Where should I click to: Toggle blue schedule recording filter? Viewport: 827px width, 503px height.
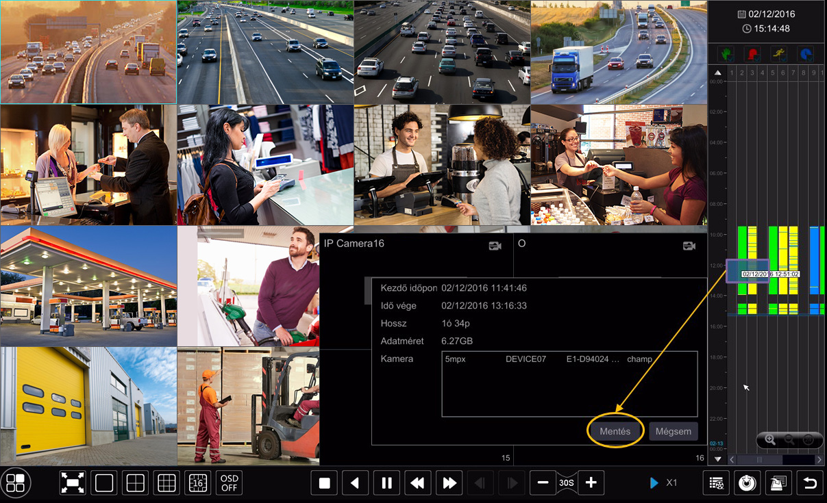pos(806,53)
